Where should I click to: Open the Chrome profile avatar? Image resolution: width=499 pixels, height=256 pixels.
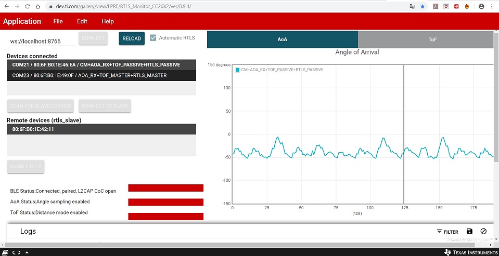point(481,6)
